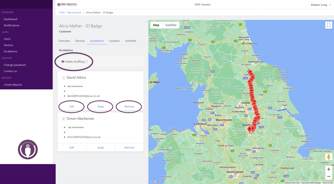334x184 pixels.
Task: Select the Map view button
Action: point(156,25)
